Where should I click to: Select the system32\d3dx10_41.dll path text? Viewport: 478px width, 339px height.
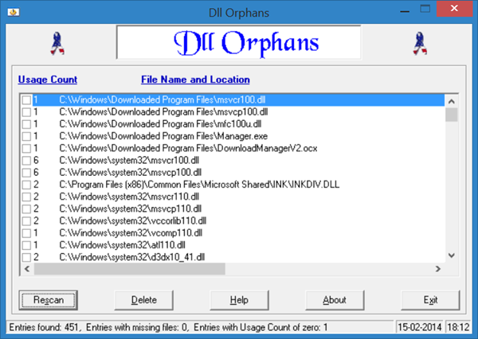pos(132,257)
